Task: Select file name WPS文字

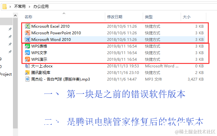Action: pos(39,53)
